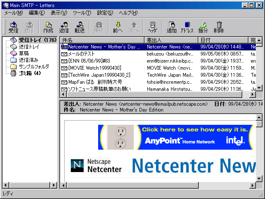
Task: Click preview pane horizontal scroll right arrow
Action: coord(253,185)
